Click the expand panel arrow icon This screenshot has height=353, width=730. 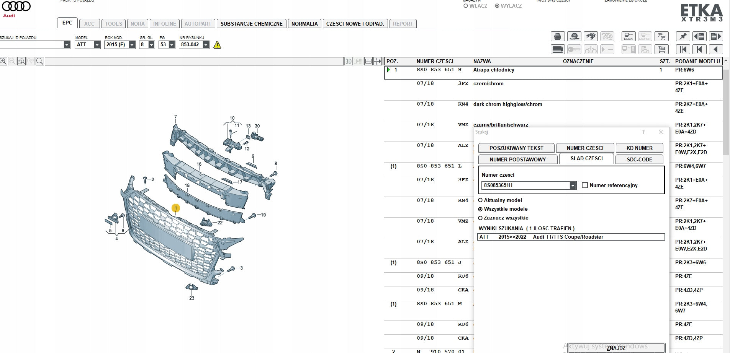pyautogui.click(x=378, y=61)
